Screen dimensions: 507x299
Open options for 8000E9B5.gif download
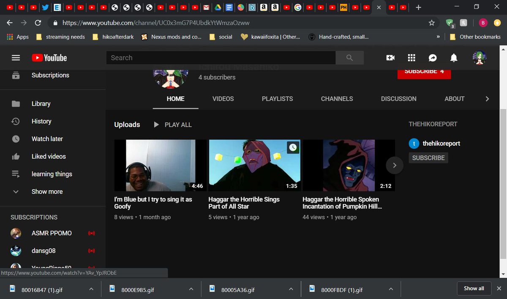tap(191, 289)
